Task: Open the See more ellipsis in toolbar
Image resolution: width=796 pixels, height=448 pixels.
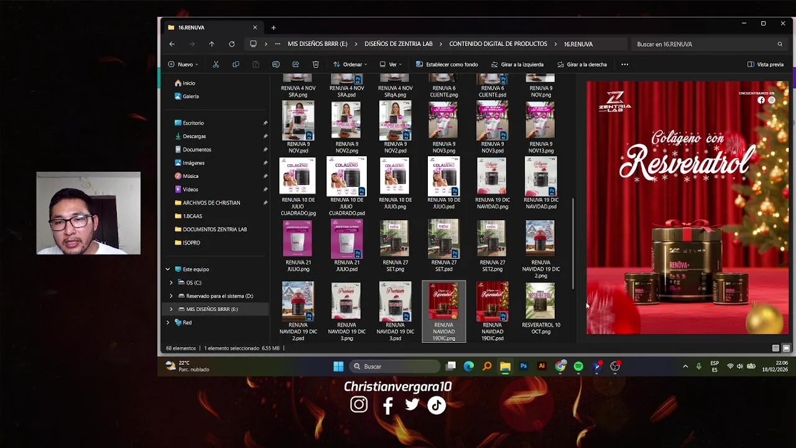Action: click(624, 64)
